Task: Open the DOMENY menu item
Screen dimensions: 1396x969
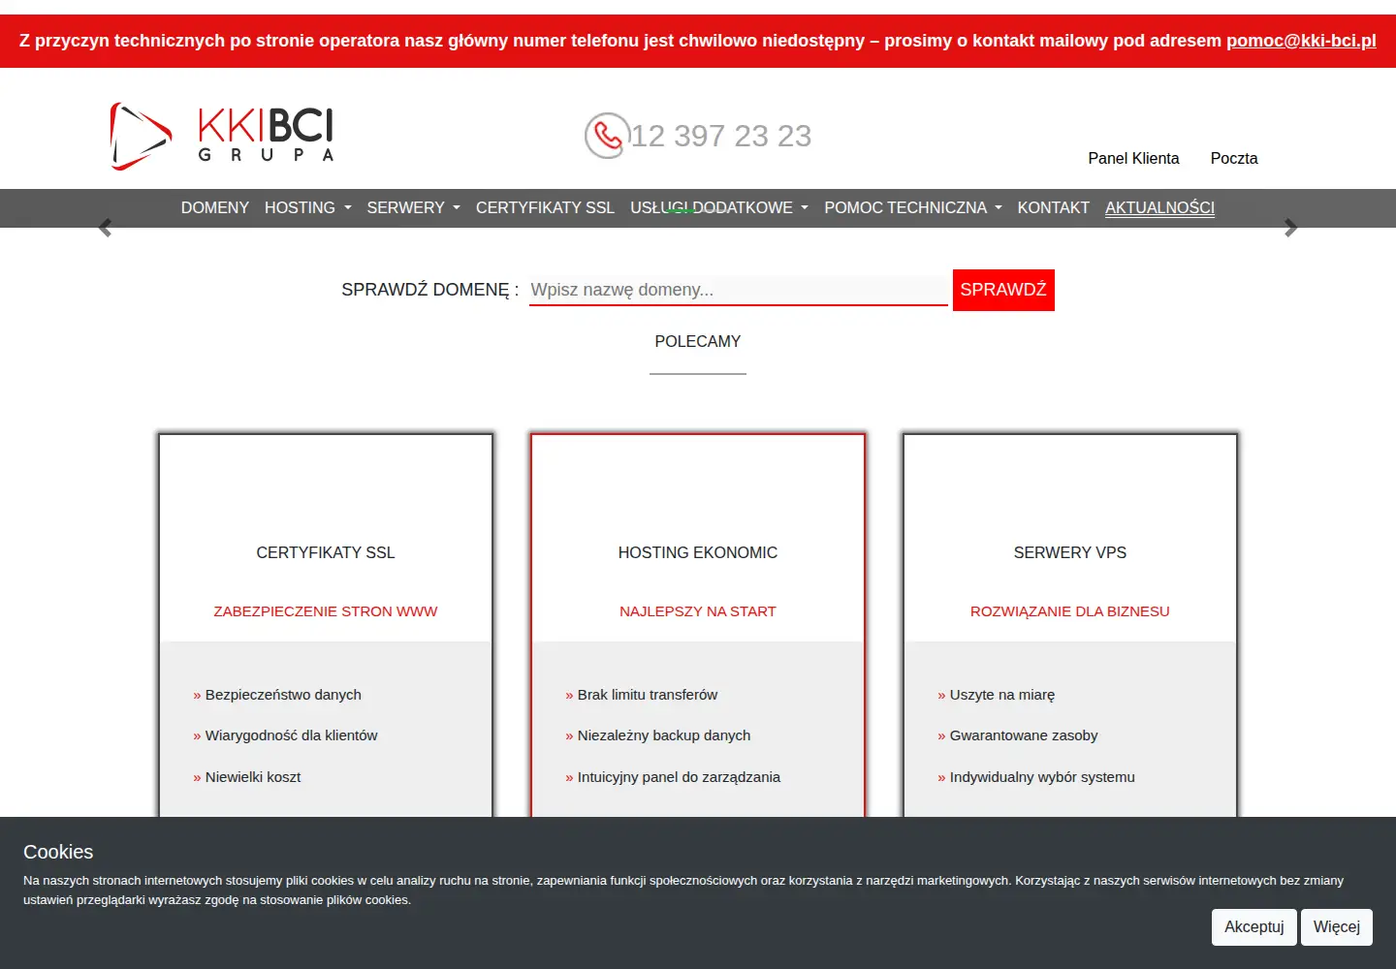Action: click(215, 207)
